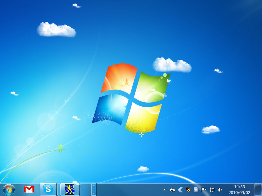Screen dimensions: 262x196
Task: Switch to the Skype taskbar button
Action: (48, 189)
